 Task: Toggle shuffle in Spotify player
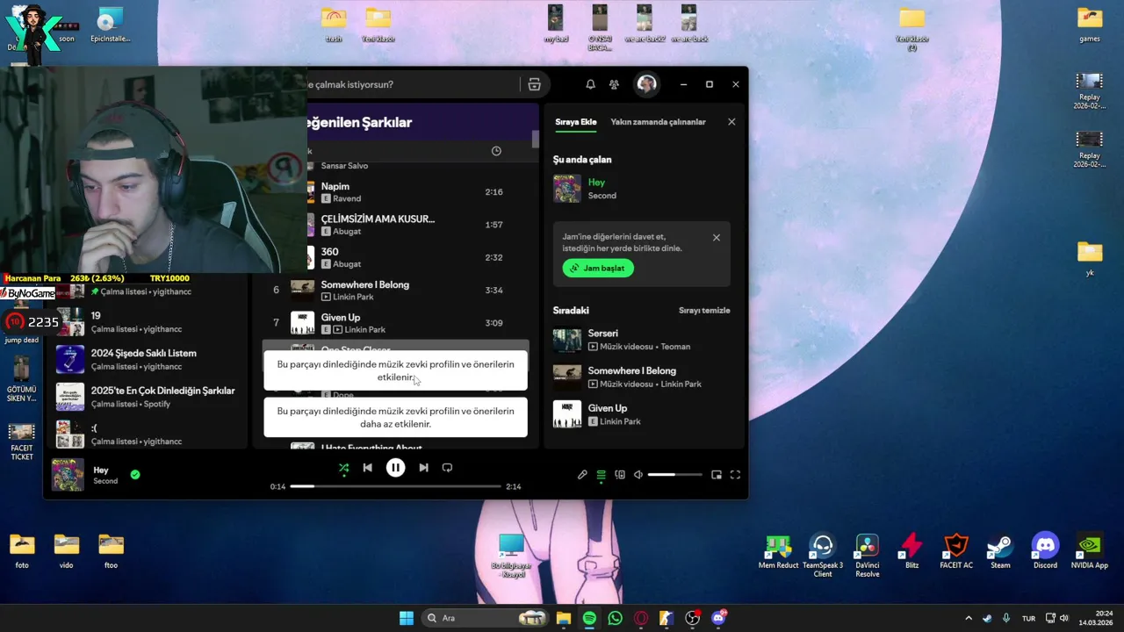click(x=343, y=468)
